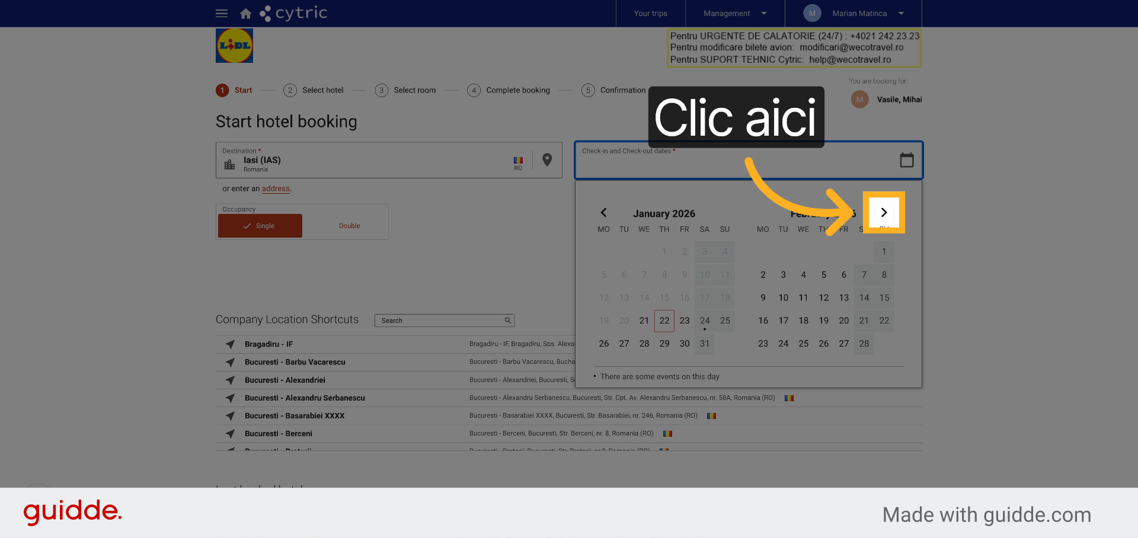This screenshot has width=1138, height=538.
Task: Click the building icon in Destination field
Action: coord(229,164)
